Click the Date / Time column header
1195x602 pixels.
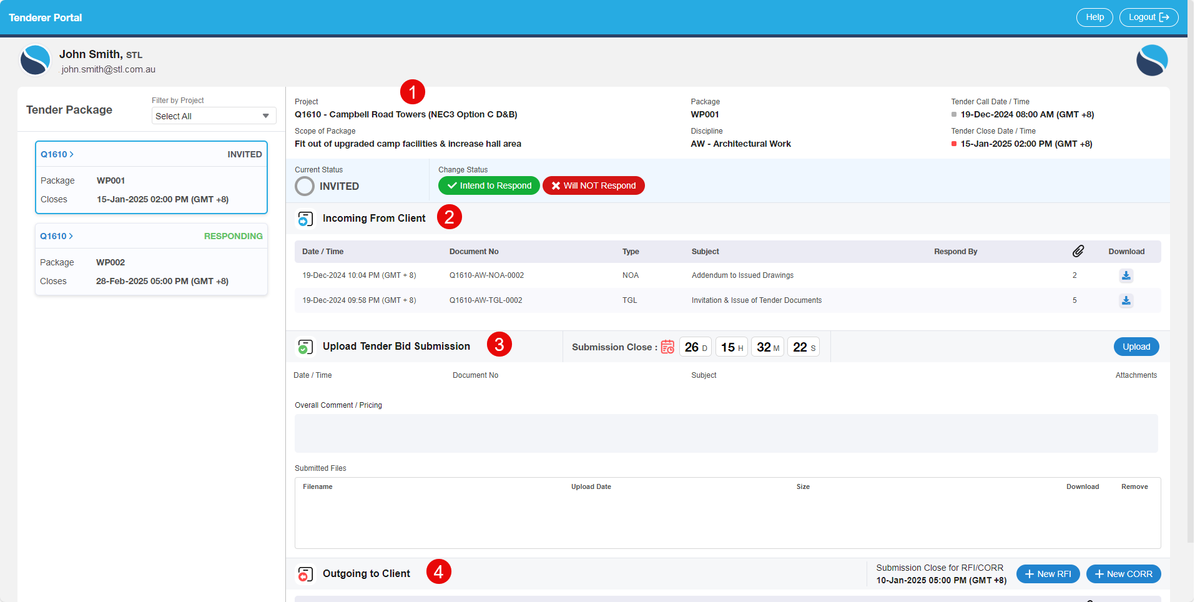323,252
